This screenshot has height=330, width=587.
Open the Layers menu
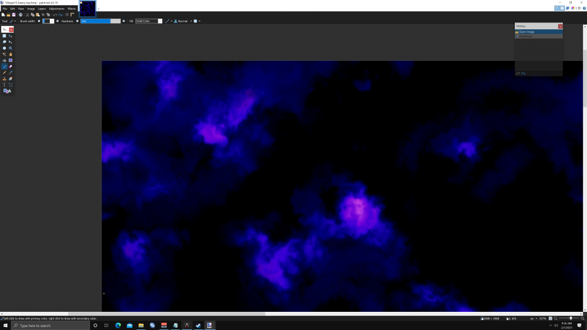[42, 9]
